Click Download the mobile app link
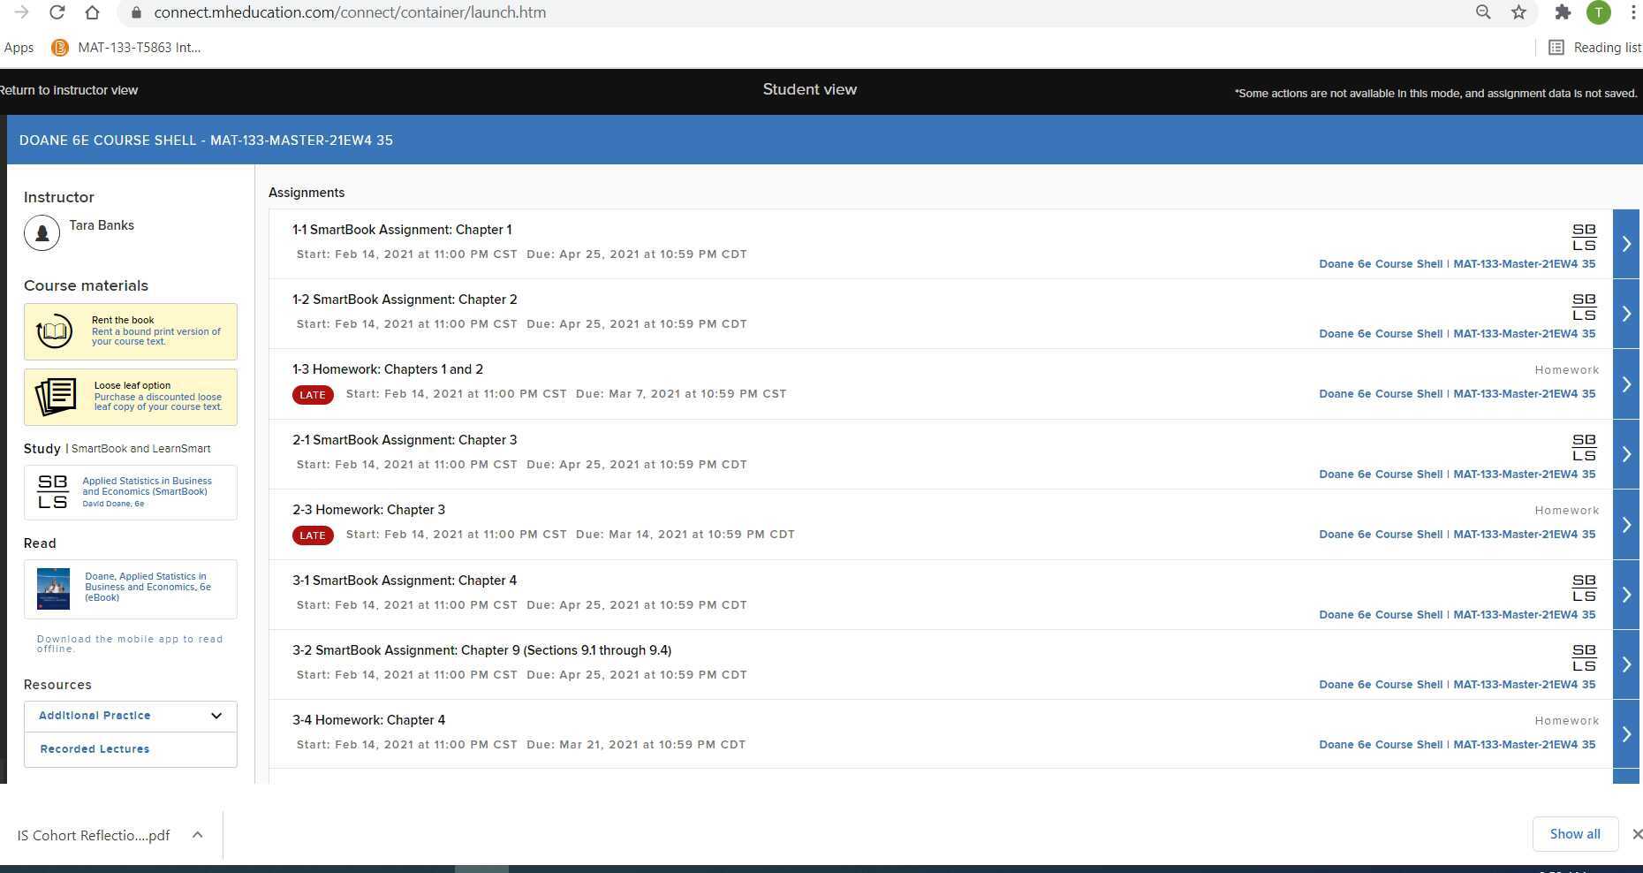 [x=130, y=643]
